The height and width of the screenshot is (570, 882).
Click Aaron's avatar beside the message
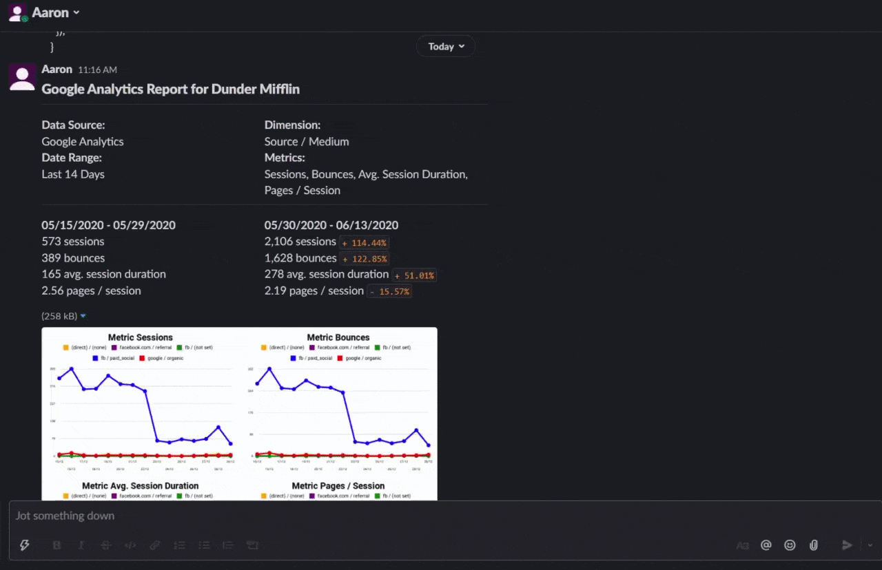click(x=22, y=76)
